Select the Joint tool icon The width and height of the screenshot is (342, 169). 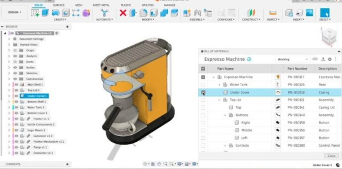pos(197,13)
